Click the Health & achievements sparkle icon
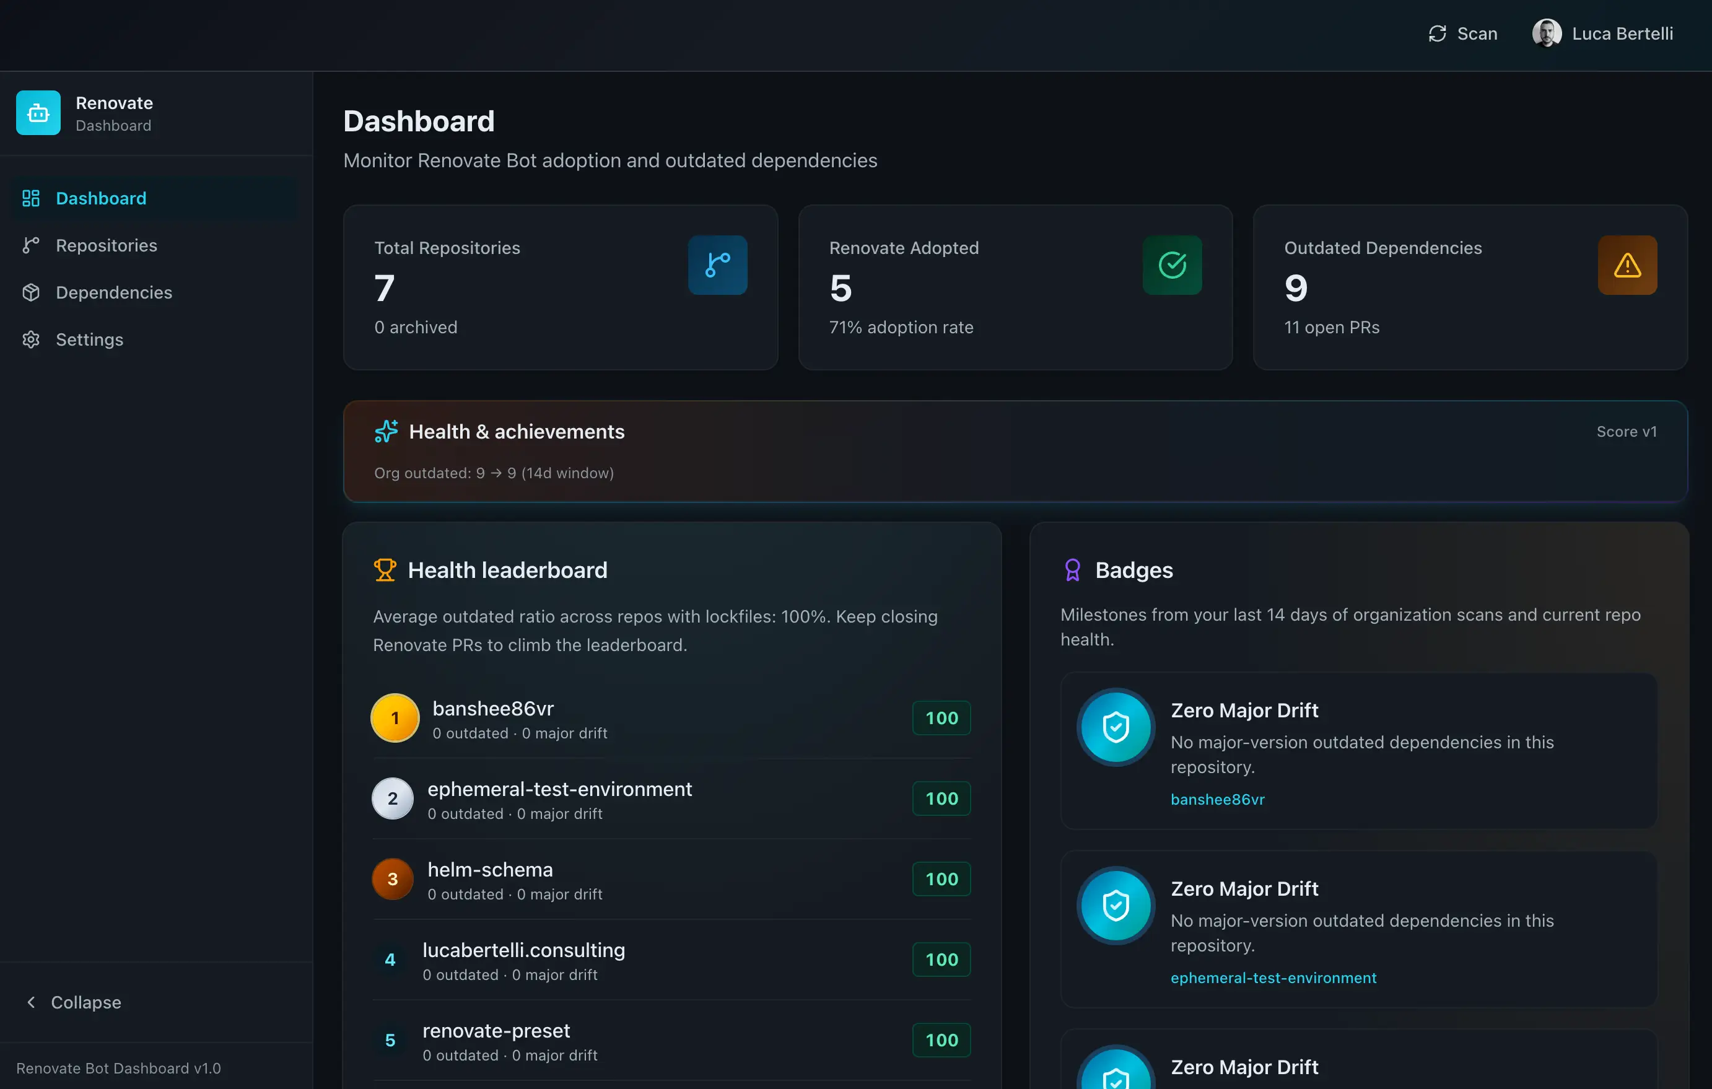The width and height of the screenshot is (1712, 1089). [x=386, y=432]
